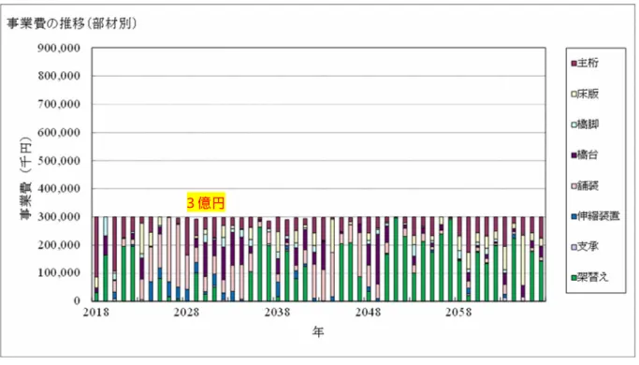Viewport: 639px width, 365px height.
Task: Click the 主桁 legend color swatch
Action: pos(574,64)
